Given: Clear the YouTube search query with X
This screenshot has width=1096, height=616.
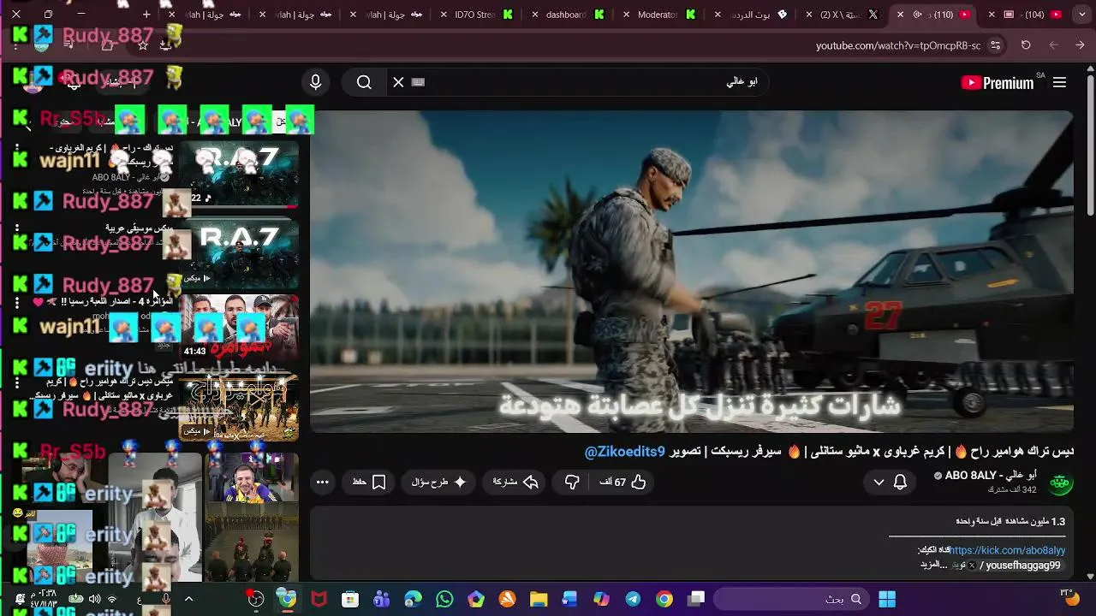Looking at the screenshot, I should (398, 82).
